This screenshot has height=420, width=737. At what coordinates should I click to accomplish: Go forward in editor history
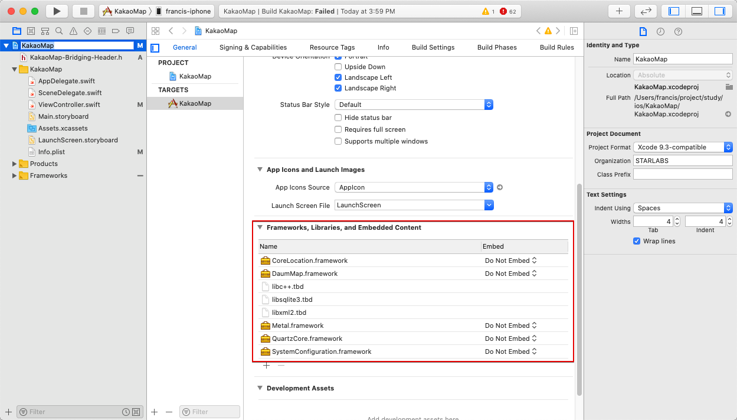185,31
